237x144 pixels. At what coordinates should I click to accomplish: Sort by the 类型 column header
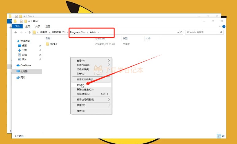coord(125,39)
